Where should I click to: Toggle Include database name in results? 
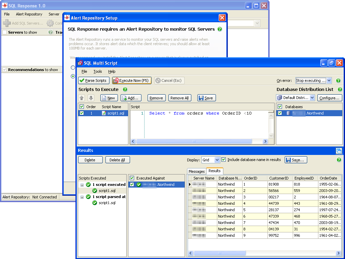click(224, 160)
